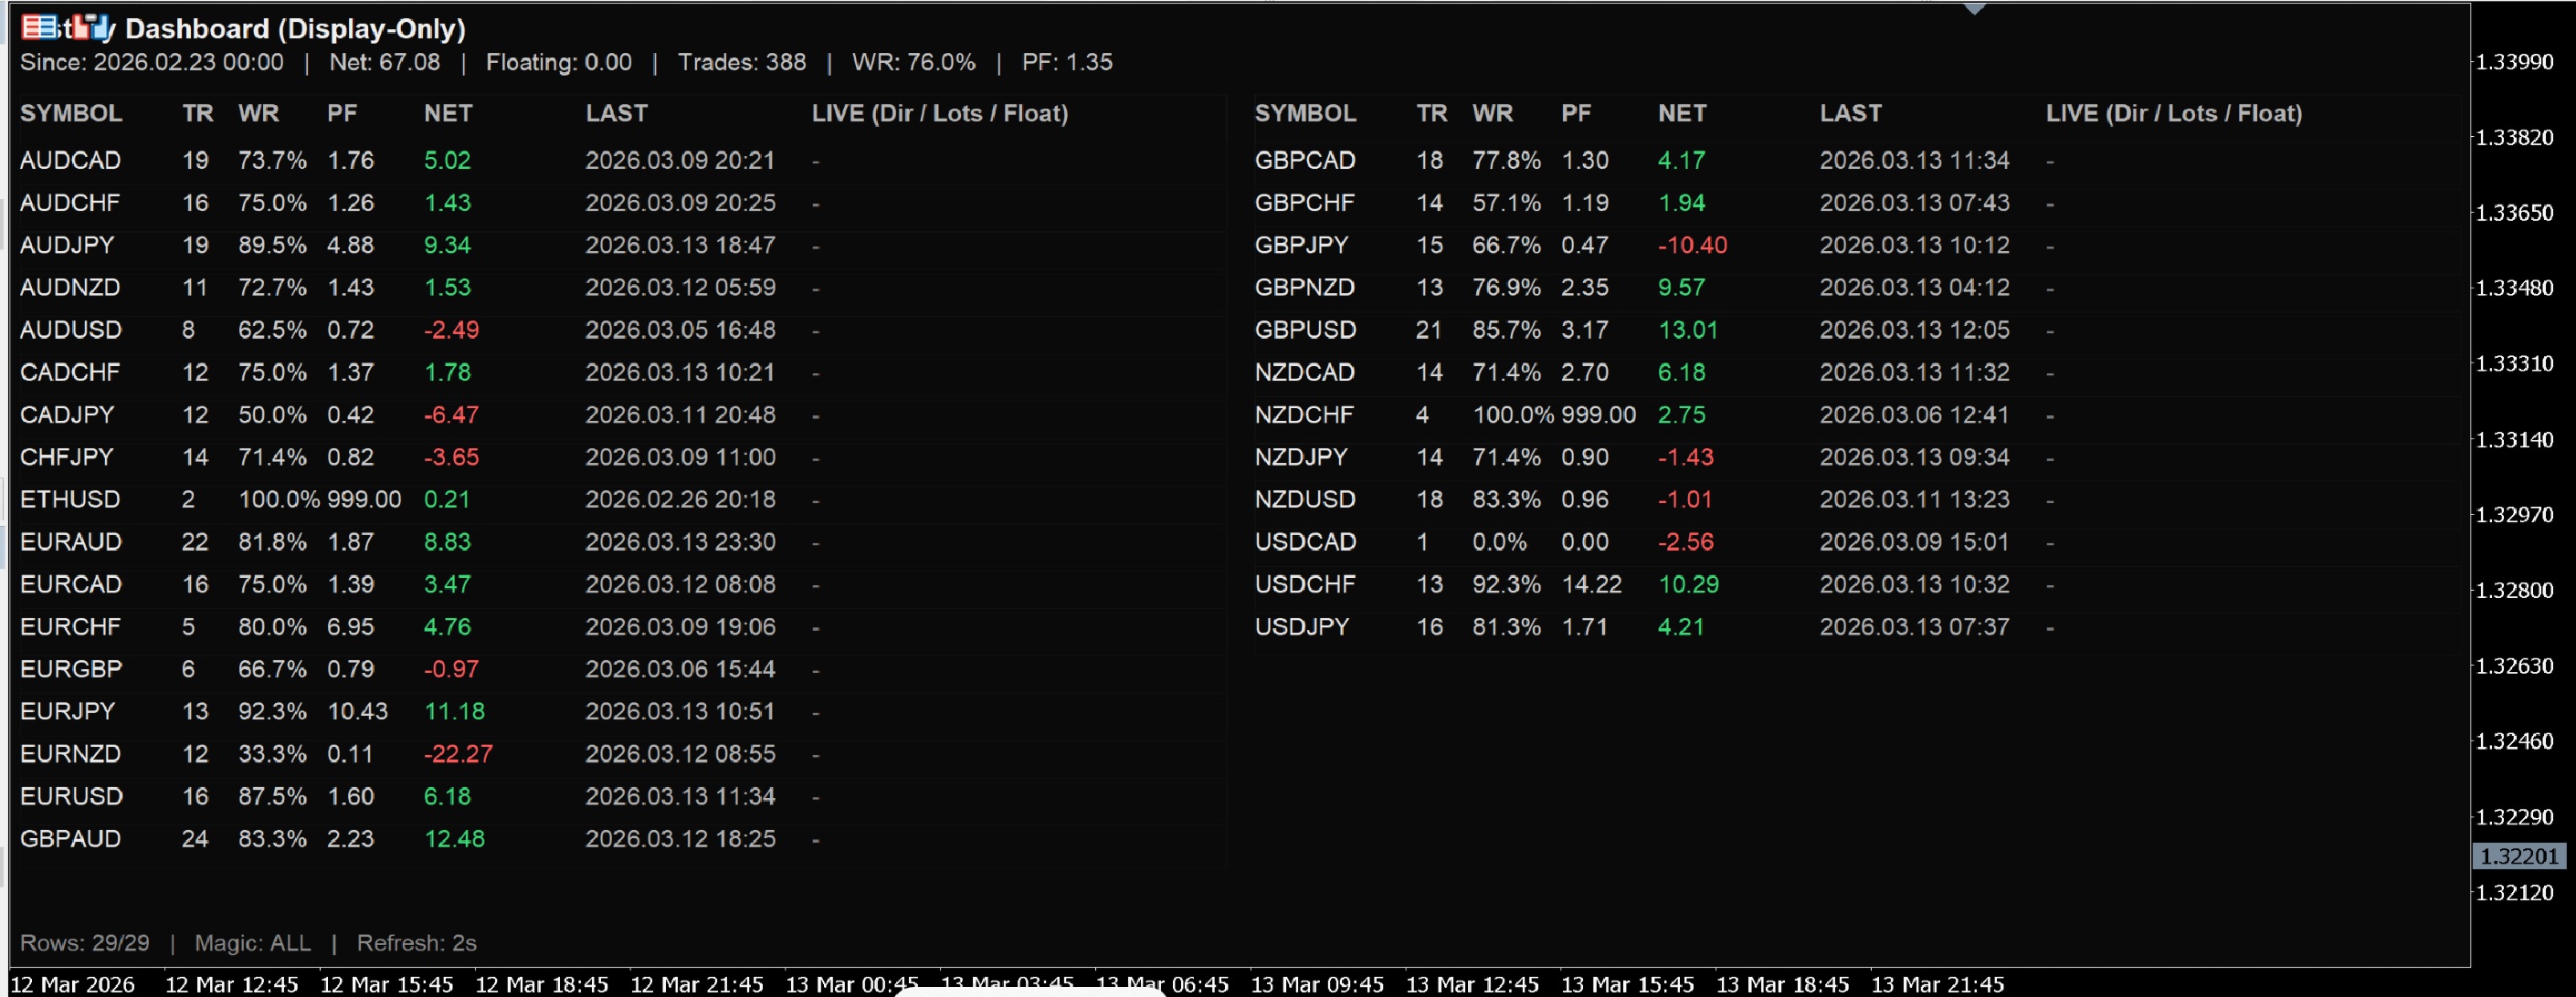Click the 12 Mar 2026 date on time axis
Viewport: 2576px width, 997px height.
72,984
